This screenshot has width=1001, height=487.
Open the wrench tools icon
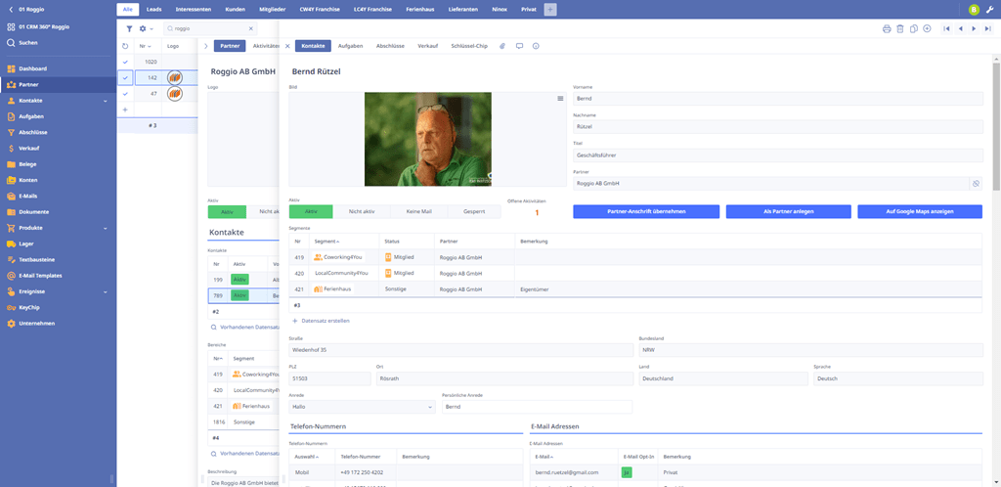(989, 10)
